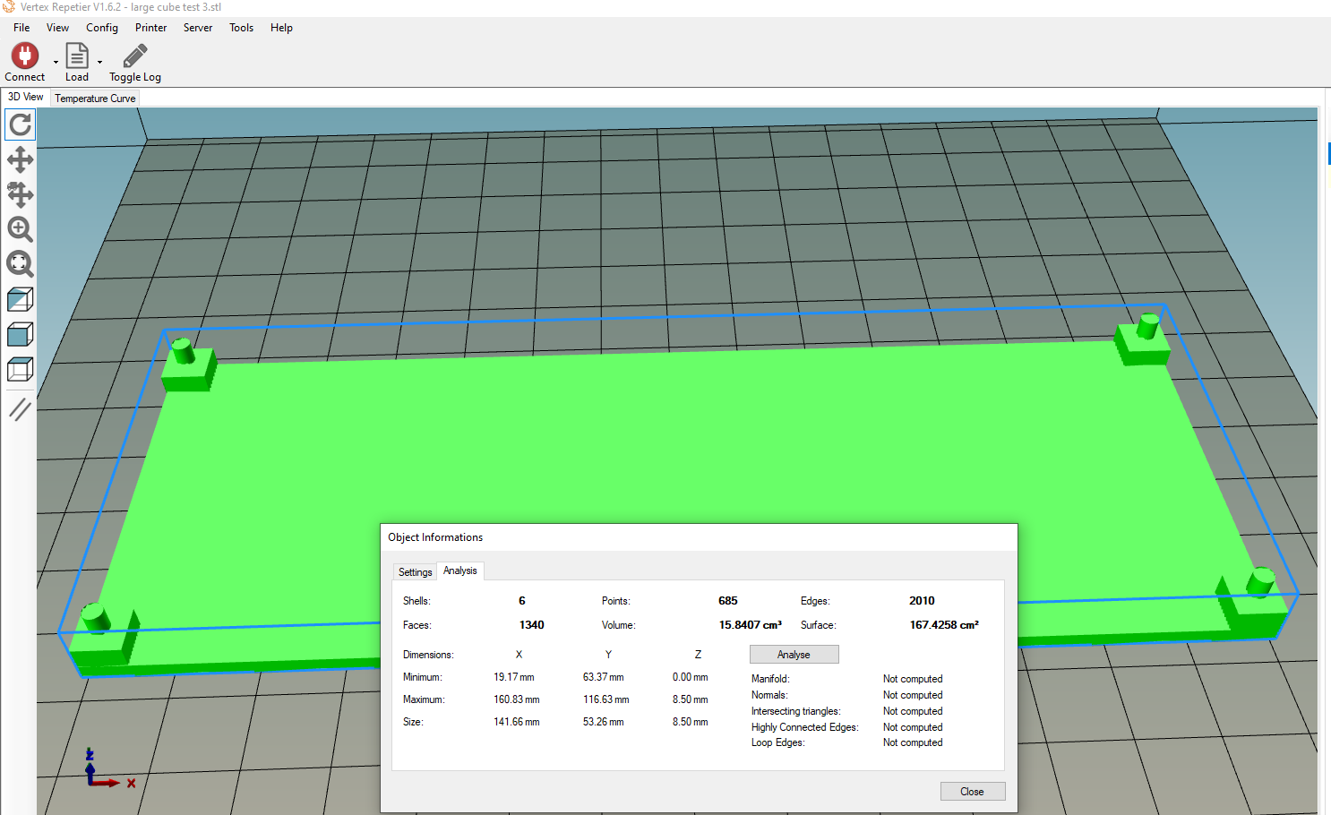Viewport: 1331px width, 815px height.
Task: Click the X size value 141.66 mm
Action: [517, 722]
